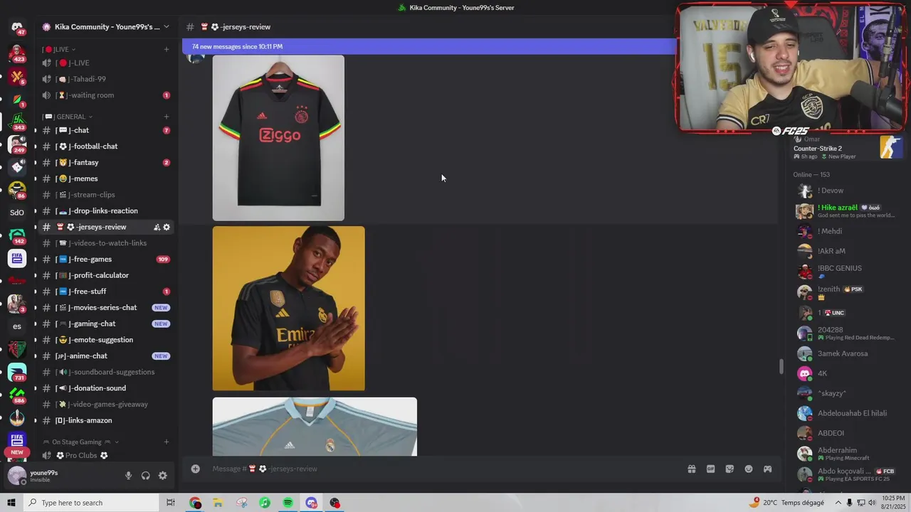Open user settings gear beside youne99s
911x512 pixels.
(162, 476)
